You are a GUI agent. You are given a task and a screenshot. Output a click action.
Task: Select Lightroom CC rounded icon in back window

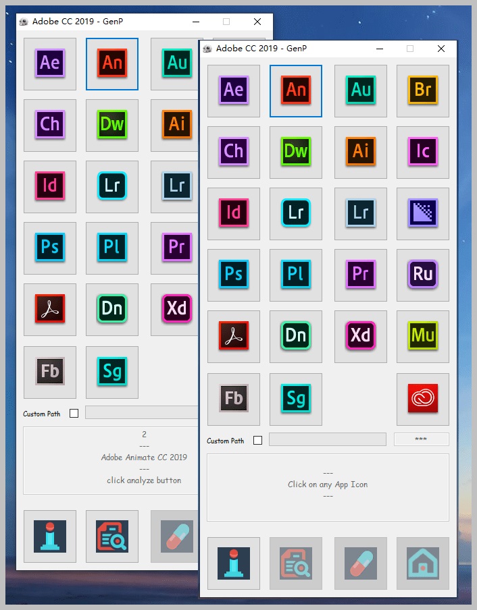(x=112, y=187)
